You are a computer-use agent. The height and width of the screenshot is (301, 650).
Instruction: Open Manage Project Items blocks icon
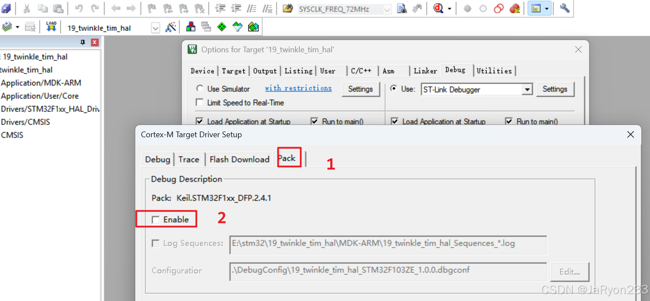(x=191, y=27)
